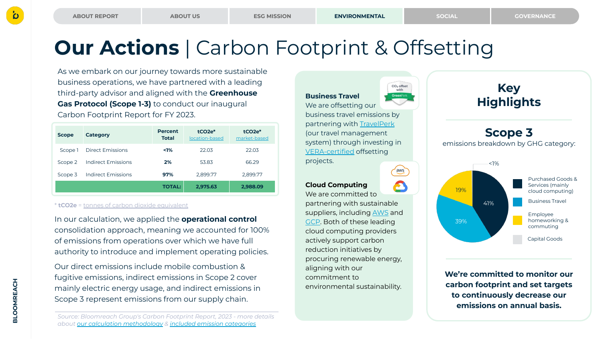Screen dimensions: 602x339
Task: Click the Category column header
Action: [x=98, y=135]
